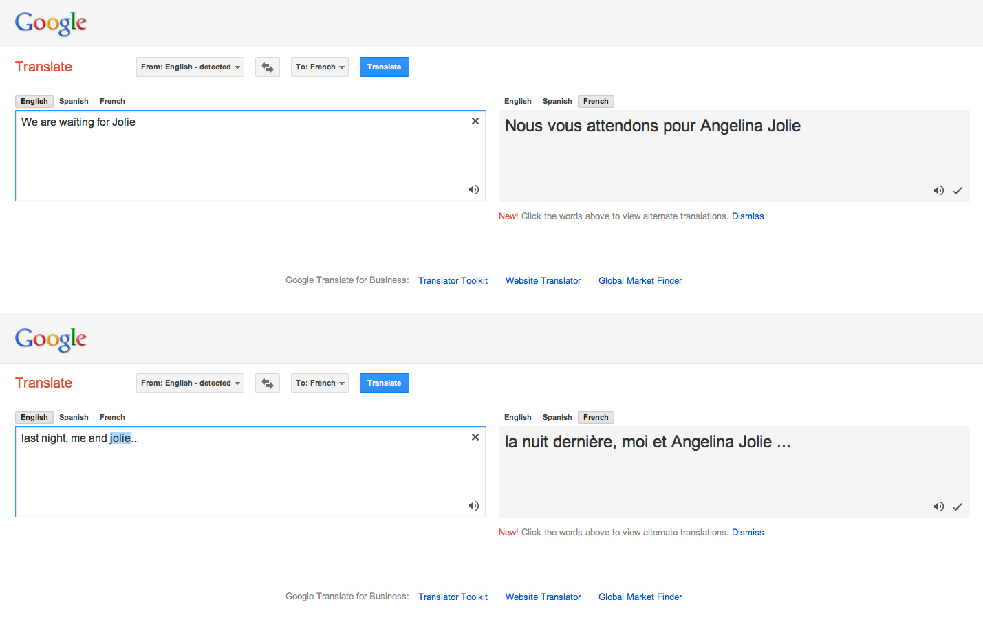Viewport: 983px width, 624px height.
Task: Play audio for 'la nuit dernière' translation
Action: [x=938, y=506]
